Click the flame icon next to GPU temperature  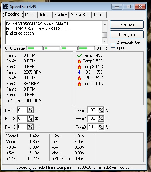pos(79,78)
